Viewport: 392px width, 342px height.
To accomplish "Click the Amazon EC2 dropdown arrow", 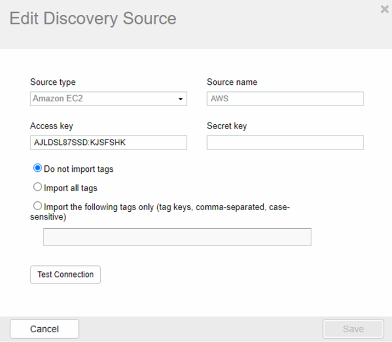I will coord(180,99).
